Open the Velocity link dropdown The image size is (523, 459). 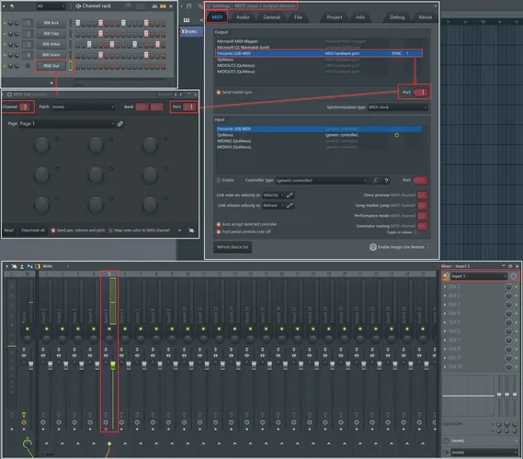(273, 196)
